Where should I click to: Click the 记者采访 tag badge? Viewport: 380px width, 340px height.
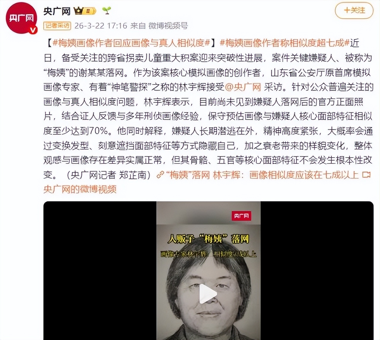57,26
